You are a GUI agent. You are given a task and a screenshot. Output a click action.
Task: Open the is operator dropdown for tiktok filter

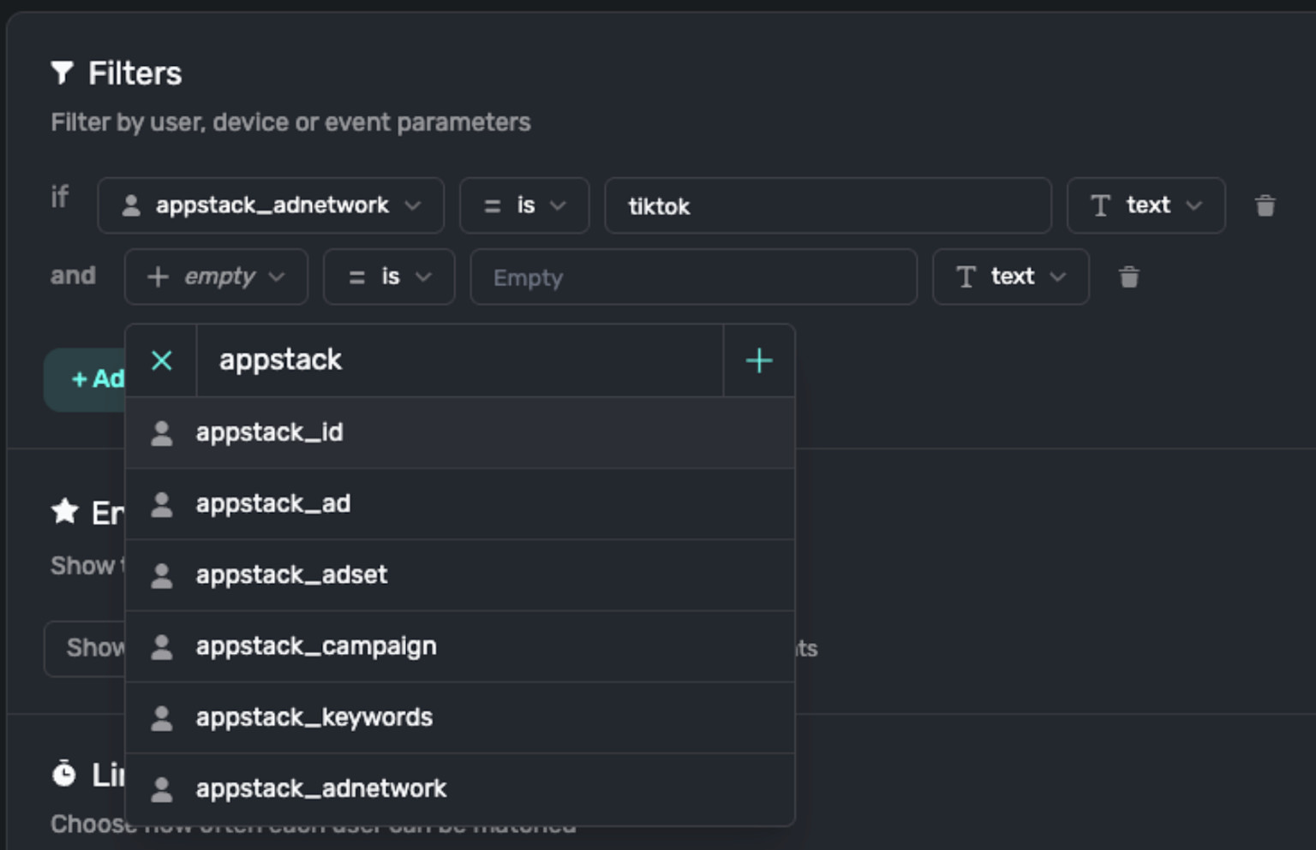tap(524, 205)
